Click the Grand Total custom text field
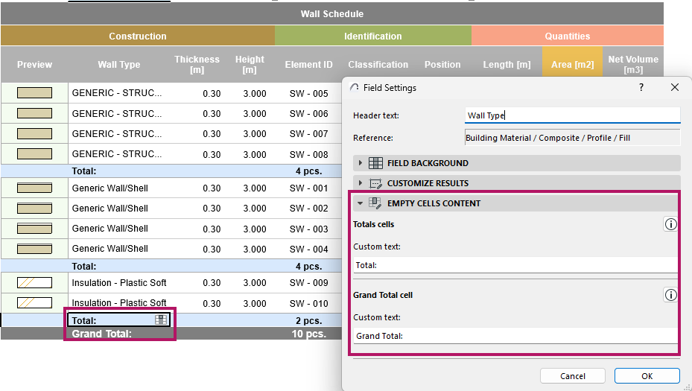 tap(514, 336)
